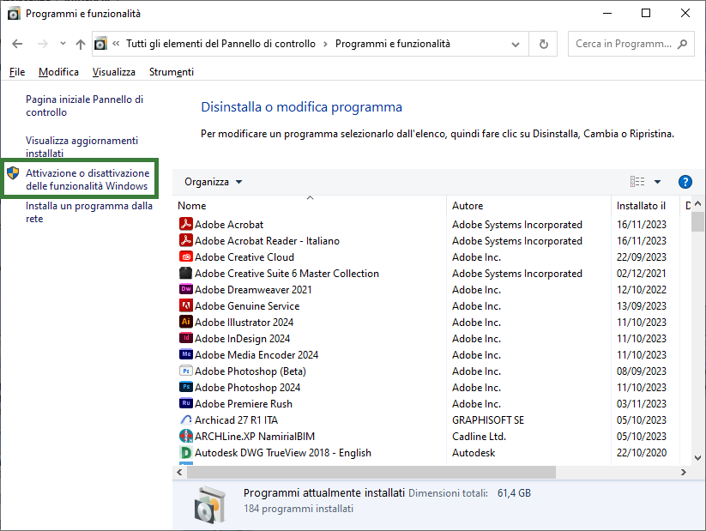This screenshot has height=531, width=706.
Task: Click the vertical scrollbar down arrow
Action: [697, 458]
